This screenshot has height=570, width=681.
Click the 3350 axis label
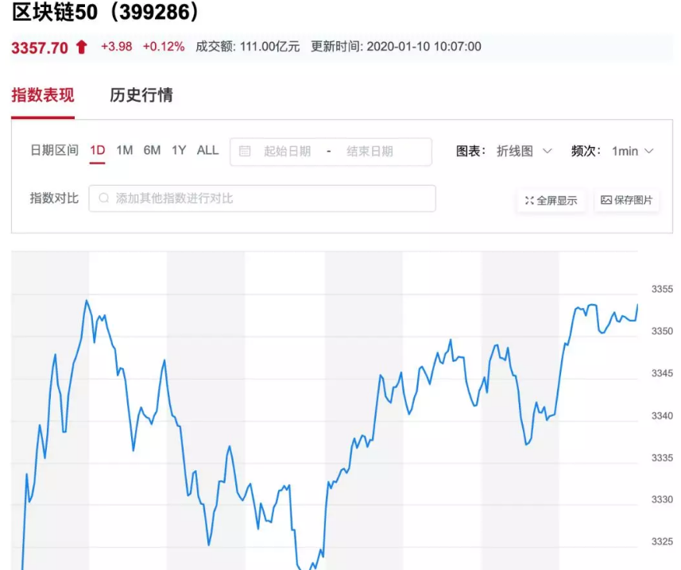[x=662, y=331]
